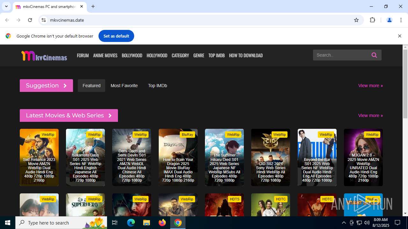Click the Suggestion heading button
The width and height of the screenshot is (408, 229).
[46, 86]
